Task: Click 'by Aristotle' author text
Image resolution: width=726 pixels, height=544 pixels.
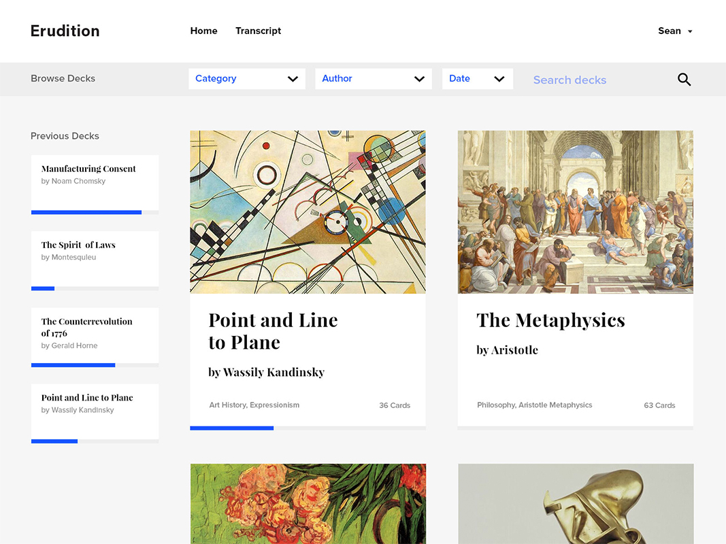Action: [507, 350]
